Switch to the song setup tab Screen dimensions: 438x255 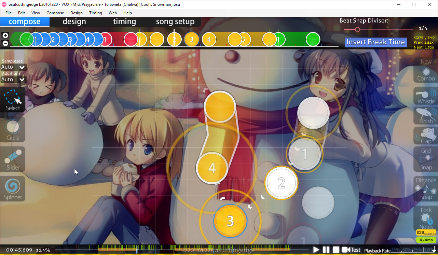click(175, 22)
